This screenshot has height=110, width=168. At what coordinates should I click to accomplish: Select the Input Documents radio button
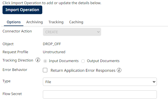[45, 61]
